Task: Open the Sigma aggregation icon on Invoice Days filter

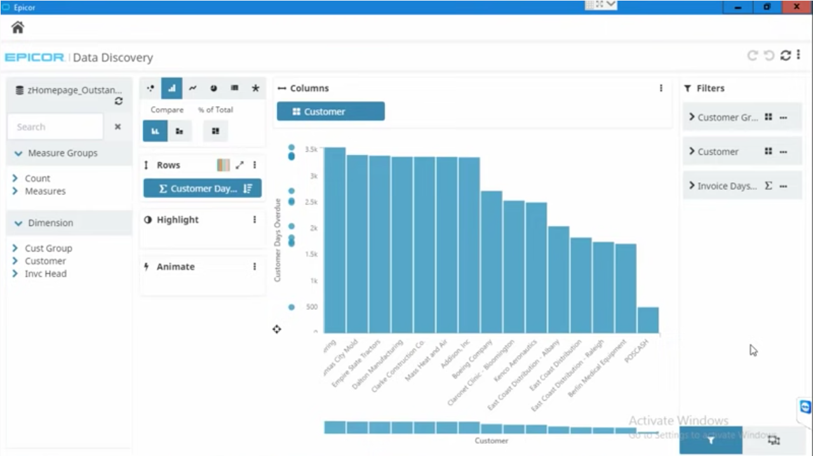Action: 769,185
